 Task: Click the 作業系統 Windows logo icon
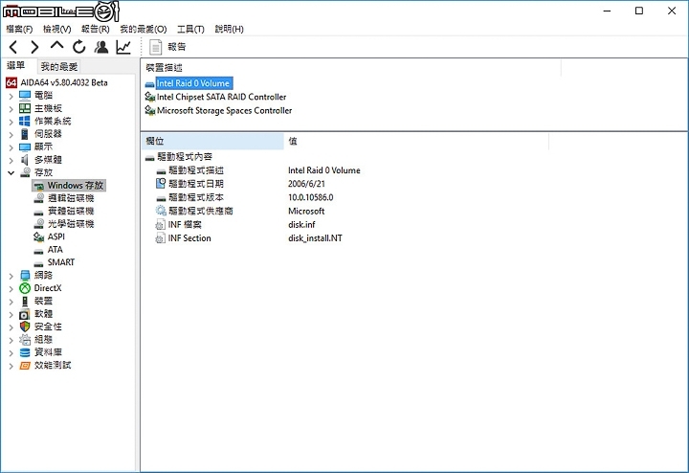coord(25,121)
